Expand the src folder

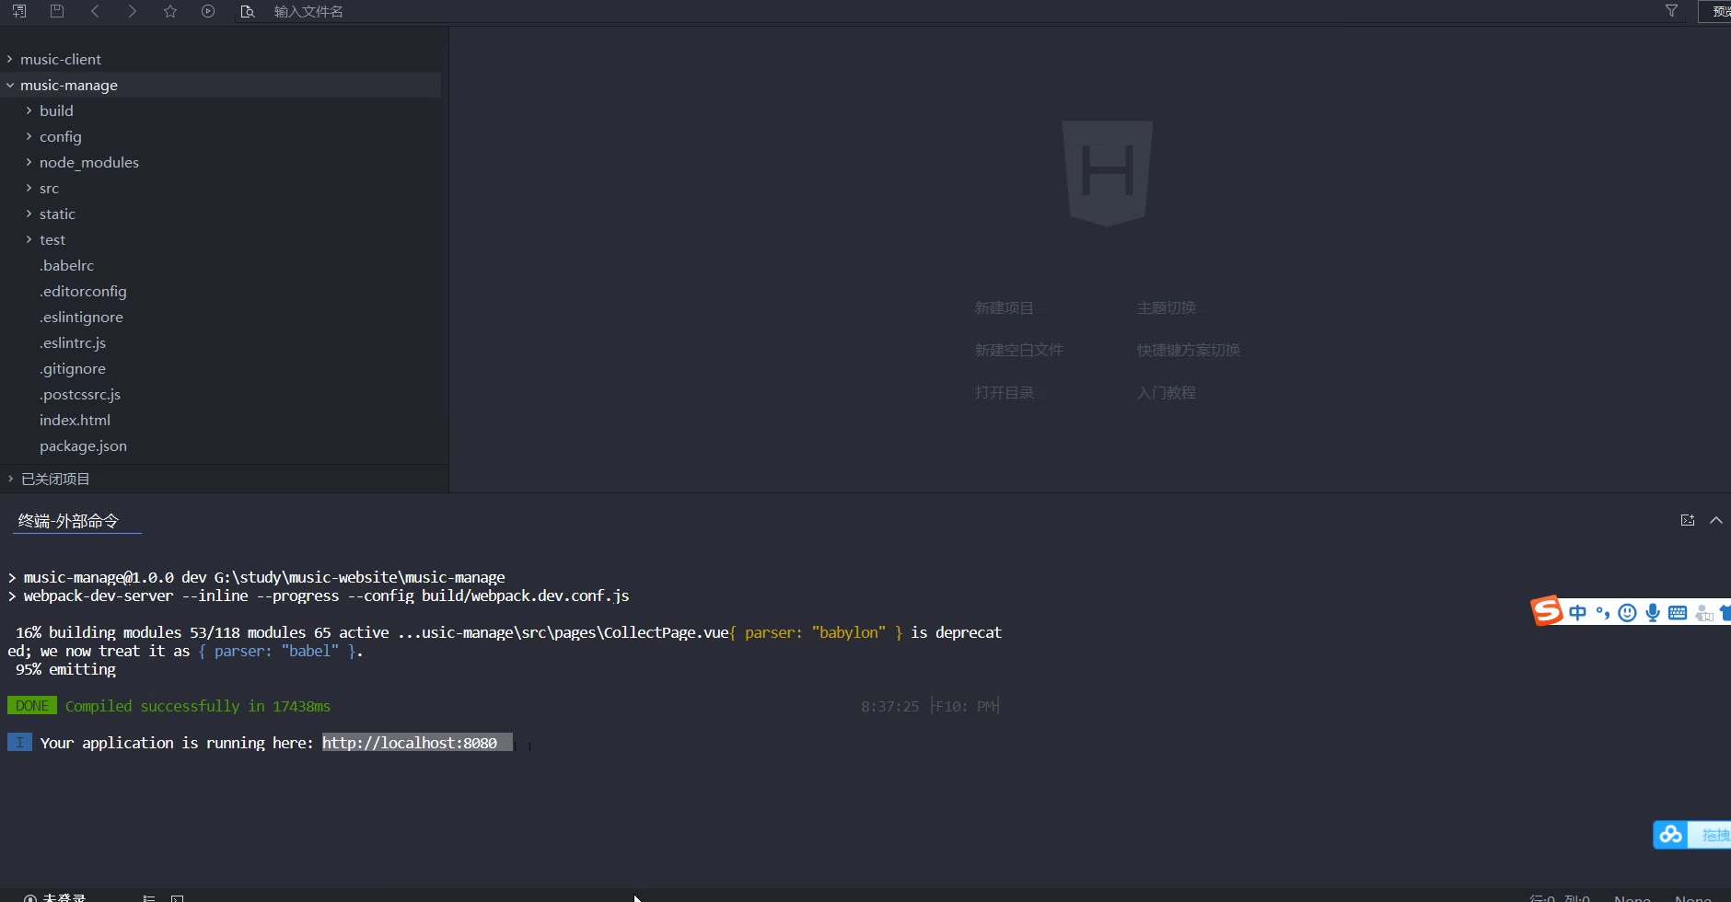[x=29, y=188]
